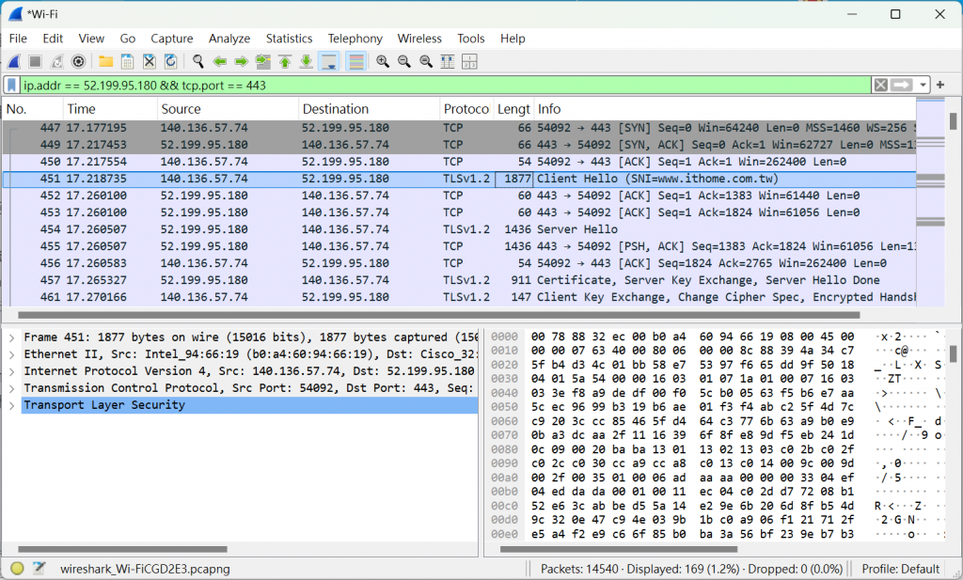Toggle packet list colorization
The width and height of the screenshot is (963, 580).
[x=356, y=61]
